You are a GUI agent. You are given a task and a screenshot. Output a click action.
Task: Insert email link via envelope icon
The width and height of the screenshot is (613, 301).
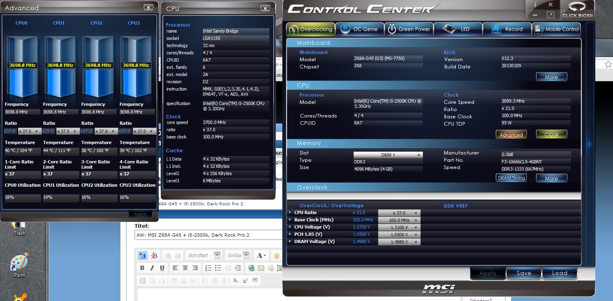[261, 268]
